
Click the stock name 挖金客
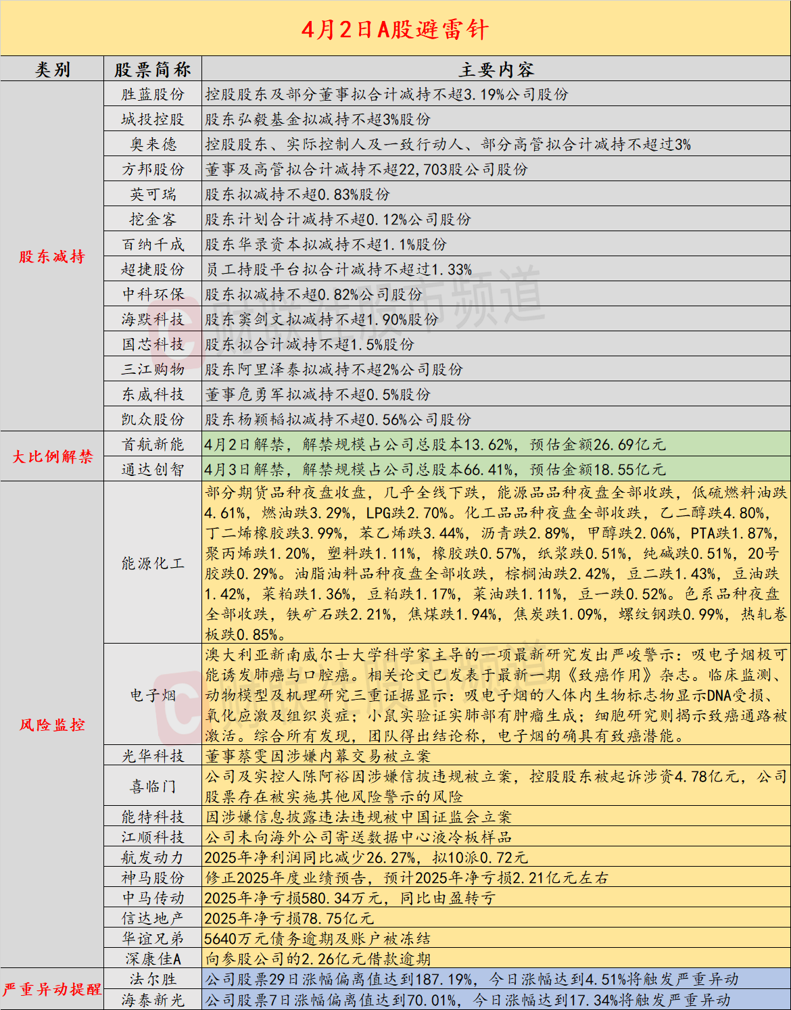pos(153,220)
